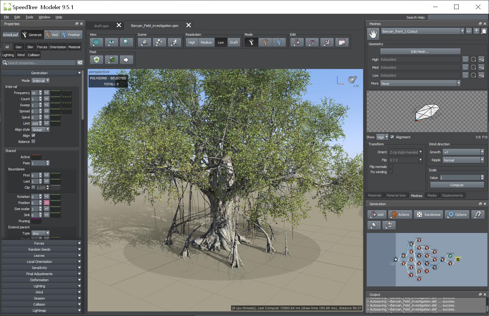Click the Position variance curve swatch

click(55, 203)
